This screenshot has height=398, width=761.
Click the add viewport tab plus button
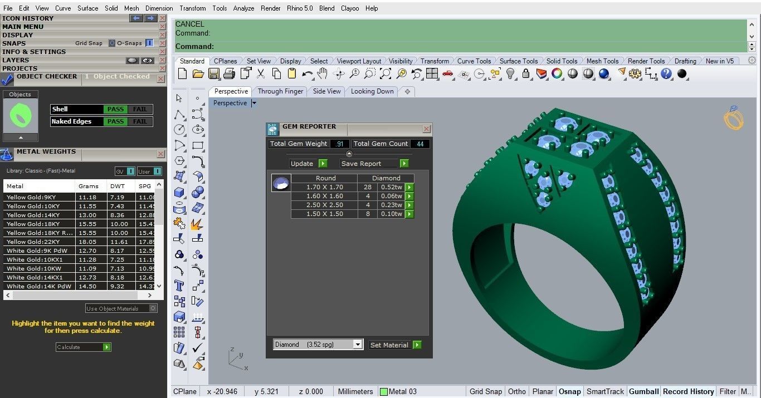407,91
